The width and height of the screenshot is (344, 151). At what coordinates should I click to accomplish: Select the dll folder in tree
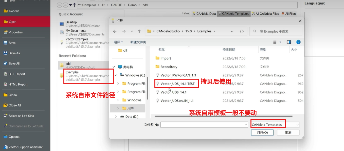(x=123, y=50)
